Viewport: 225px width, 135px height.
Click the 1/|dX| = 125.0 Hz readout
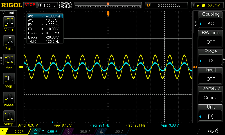pos(44,41)
